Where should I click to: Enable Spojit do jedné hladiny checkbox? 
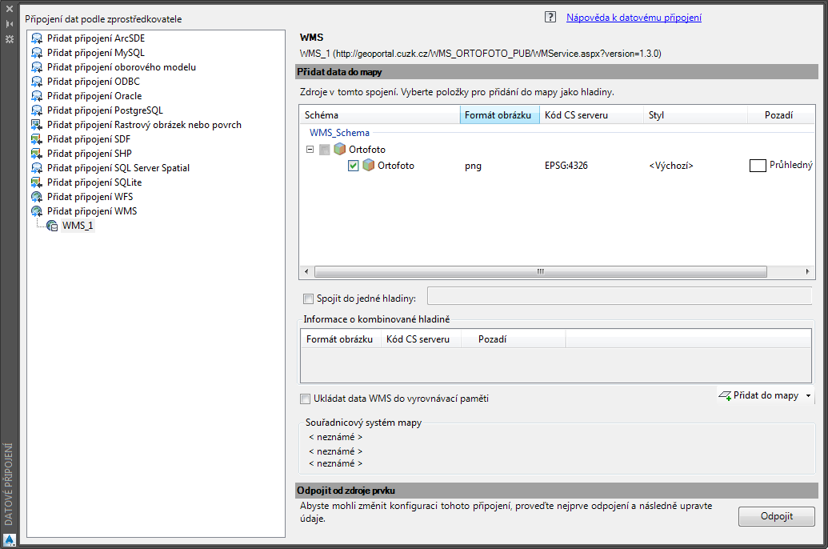(x=308, y=299)
